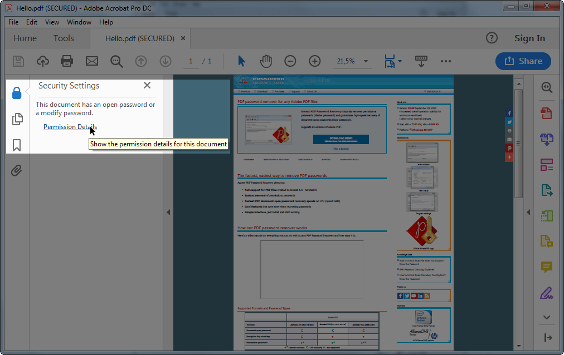The height and width of the screenshot is (355, 564).
Task: Print the document using the printer icon
Action: (x=67, y=61)
